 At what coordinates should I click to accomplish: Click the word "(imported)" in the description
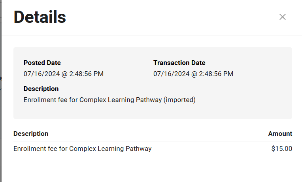(179, 100)
